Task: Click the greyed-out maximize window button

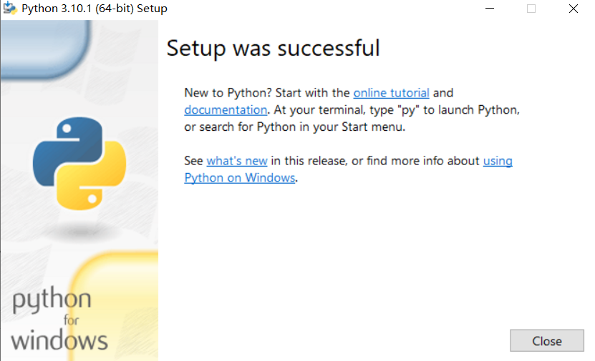Action: coord(531,9)
